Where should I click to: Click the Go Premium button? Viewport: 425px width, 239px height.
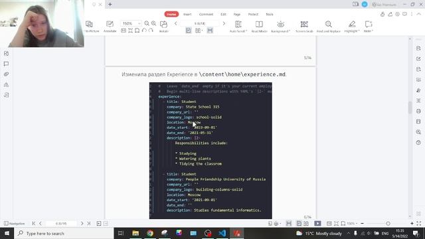point(384,5)
